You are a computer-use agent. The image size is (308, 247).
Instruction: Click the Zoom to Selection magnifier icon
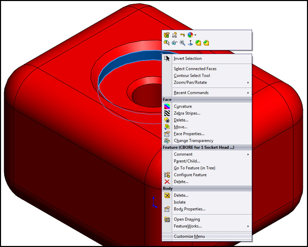[x=182, y=43]
